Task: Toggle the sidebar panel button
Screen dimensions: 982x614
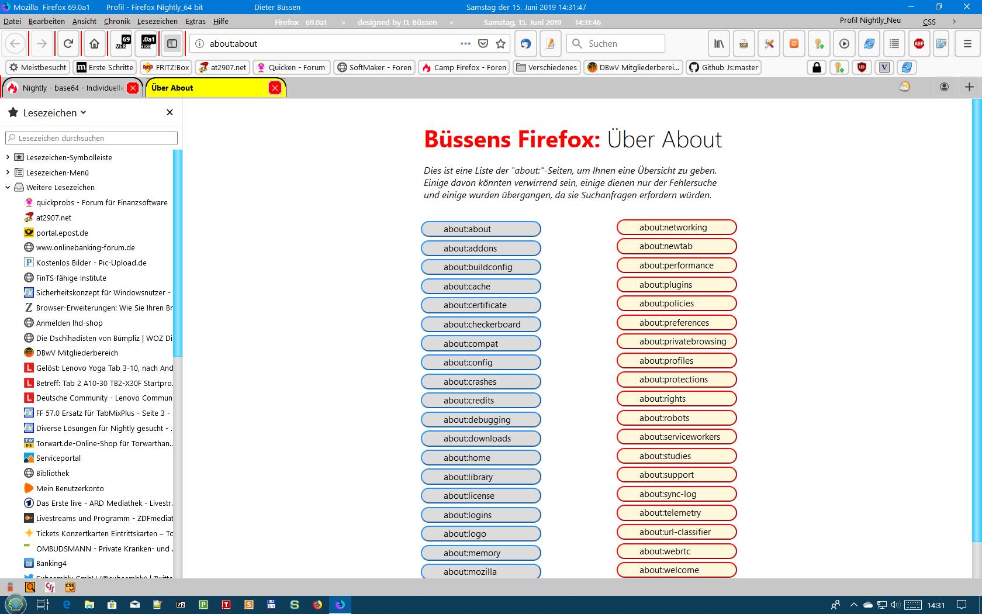Action: pyautogui.click(x=172, y=44)
